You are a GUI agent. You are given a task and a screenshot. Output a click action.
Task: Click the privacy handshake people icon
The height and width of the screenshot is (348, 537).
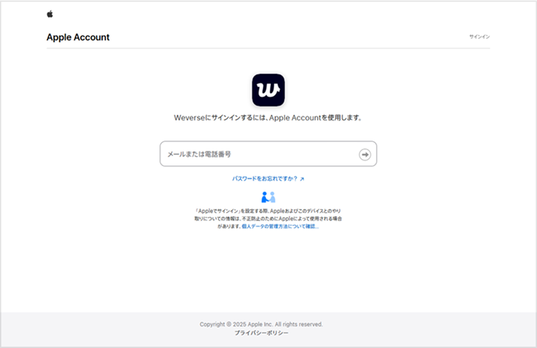click(x=268, y=197)
